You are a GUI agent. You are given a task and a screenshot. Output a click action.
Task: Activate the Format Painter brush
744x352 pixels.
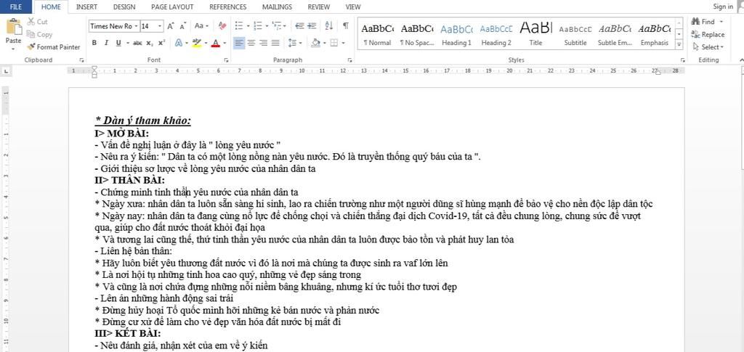[x=31, y=47]
